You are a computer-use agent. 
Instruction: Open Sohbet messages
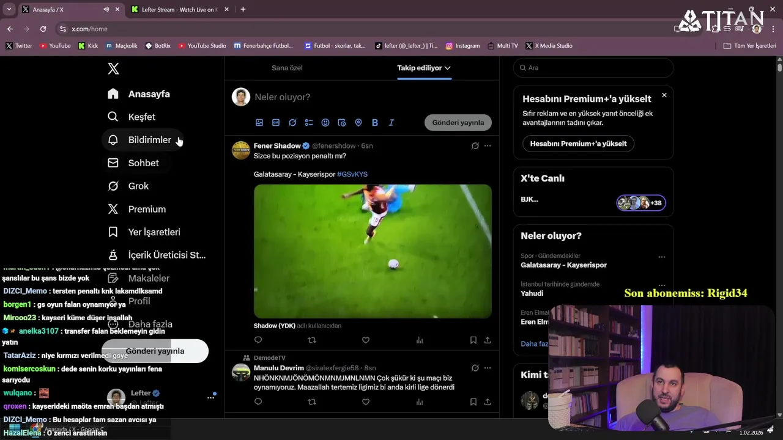click(x=133, y=163)
